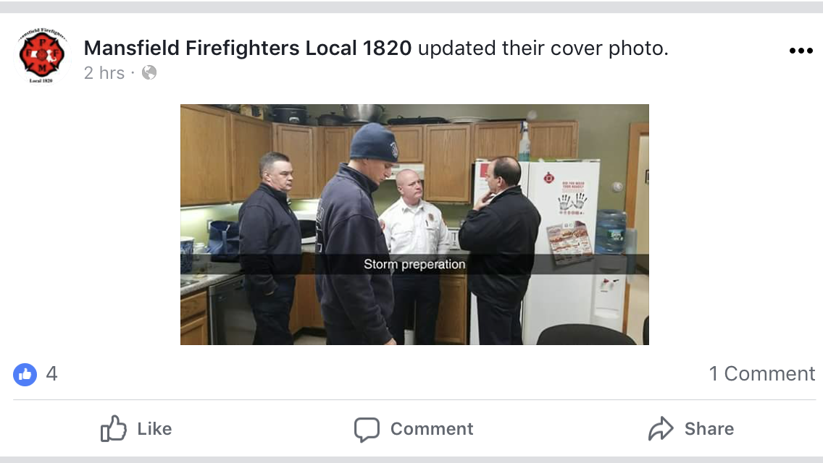Click the man in white shirt in photo
This screenshot has width=823, height=463.
[414, 252]
